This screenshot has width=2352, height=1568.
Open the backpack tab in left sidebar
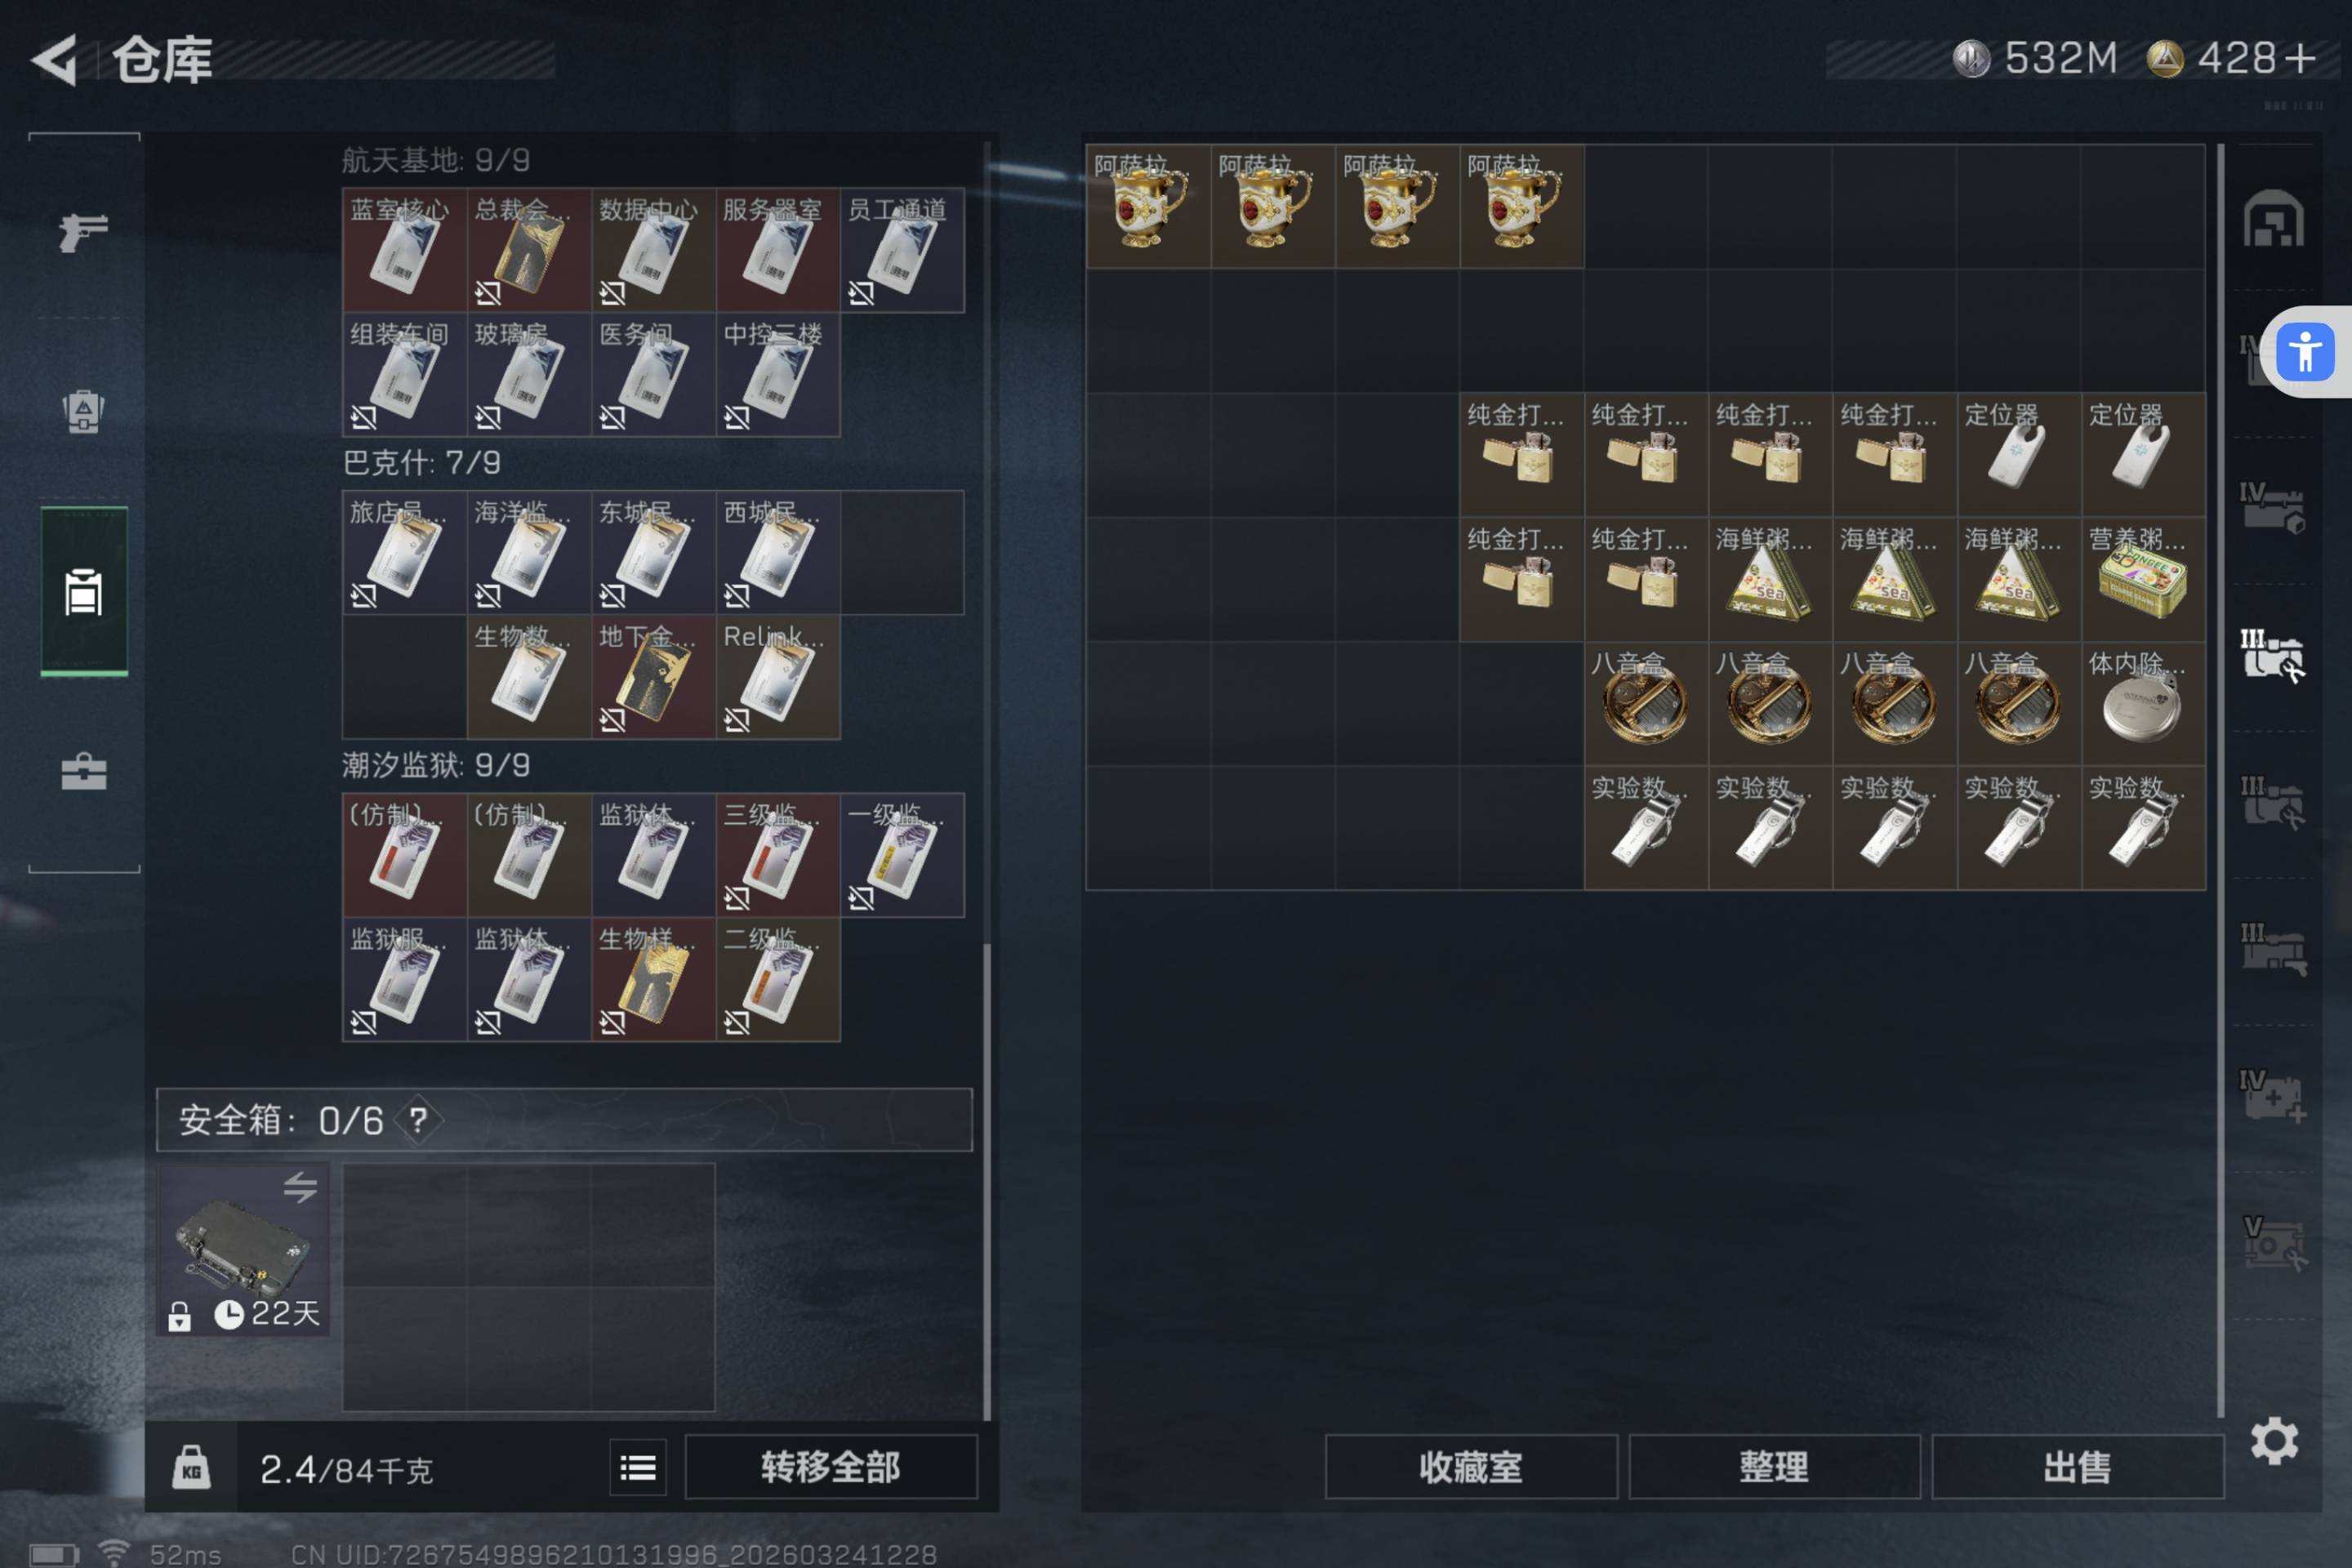(84, 410)
